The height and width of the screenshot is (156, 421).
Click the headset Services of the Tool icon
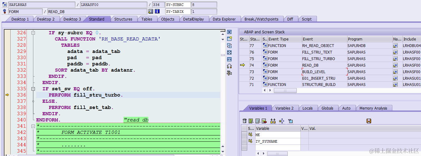229,66
